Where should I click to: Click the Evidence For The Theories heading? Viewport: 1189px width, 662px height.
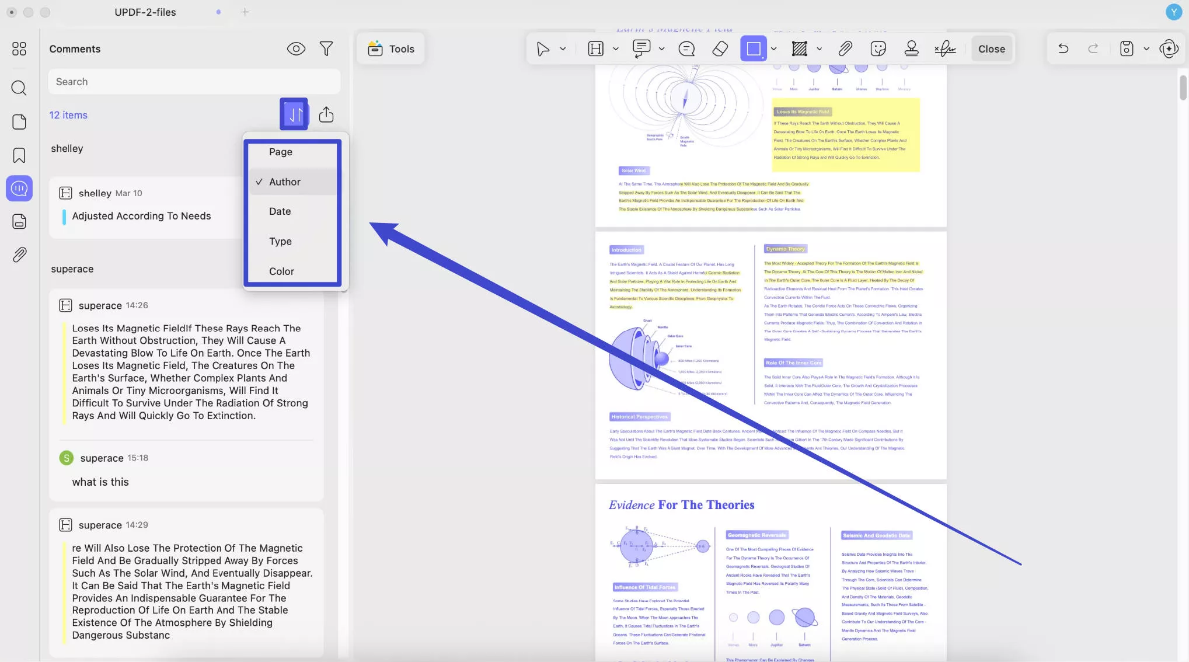[x=681, y=505]
